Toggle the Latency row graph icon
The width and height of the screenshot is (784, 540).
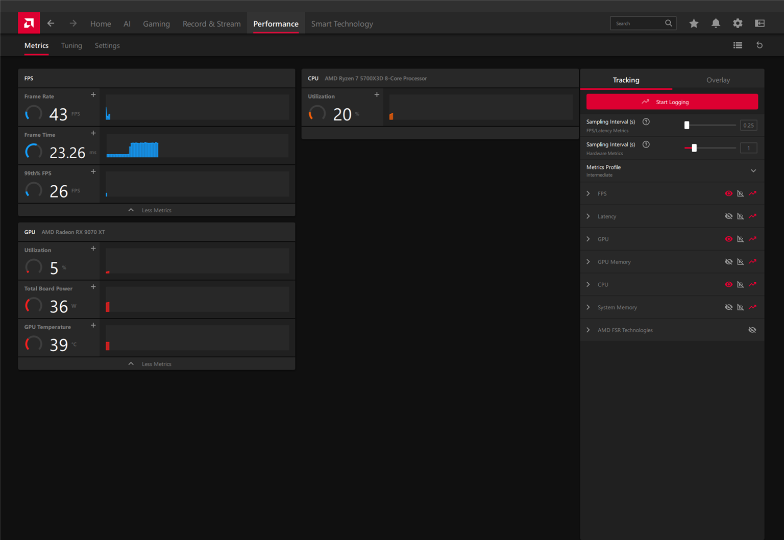pos(741,216)
